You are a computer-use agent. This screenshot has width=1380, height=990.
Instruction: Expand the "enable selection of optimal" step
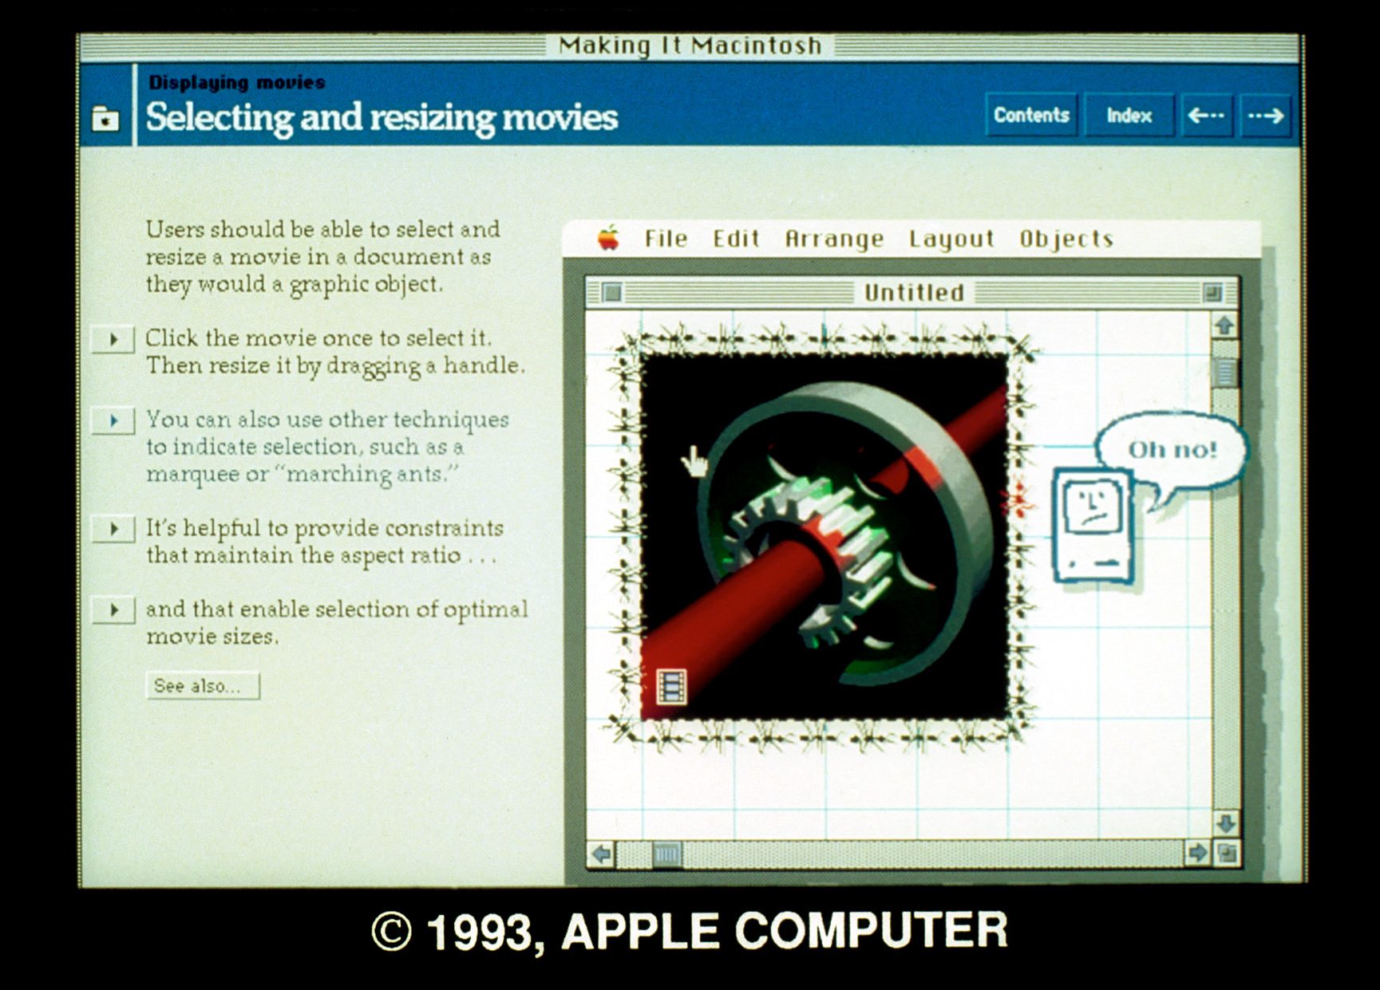(x=113, y=610)
